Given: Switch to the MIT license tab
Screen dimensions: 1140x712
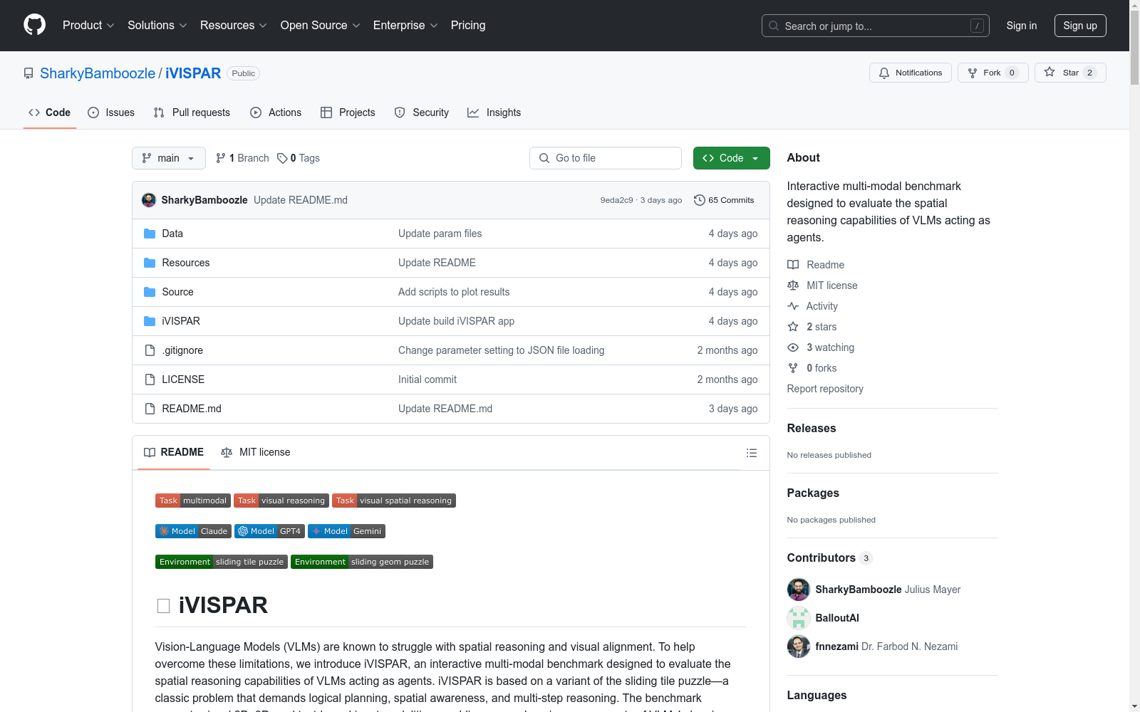Looking at the screenshot, I should point(256,452).
